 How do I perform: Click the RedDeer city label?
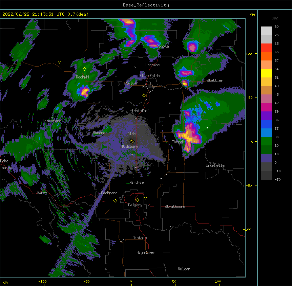click(x=149, y=87)
